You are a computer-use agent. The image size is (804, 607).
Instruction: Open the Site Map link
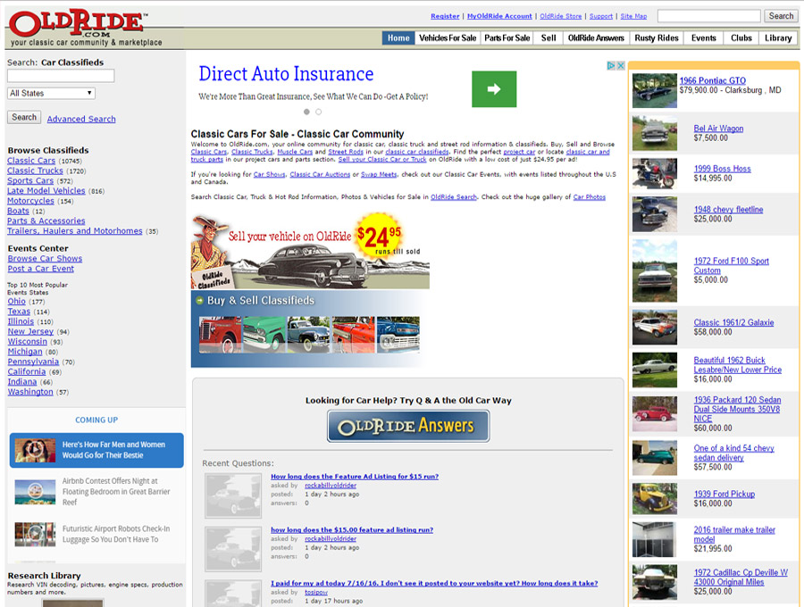tap(633, 16)
